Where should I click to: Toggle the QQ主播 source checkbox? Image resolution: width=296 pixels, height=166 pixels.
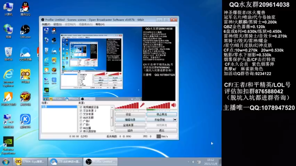81,128
